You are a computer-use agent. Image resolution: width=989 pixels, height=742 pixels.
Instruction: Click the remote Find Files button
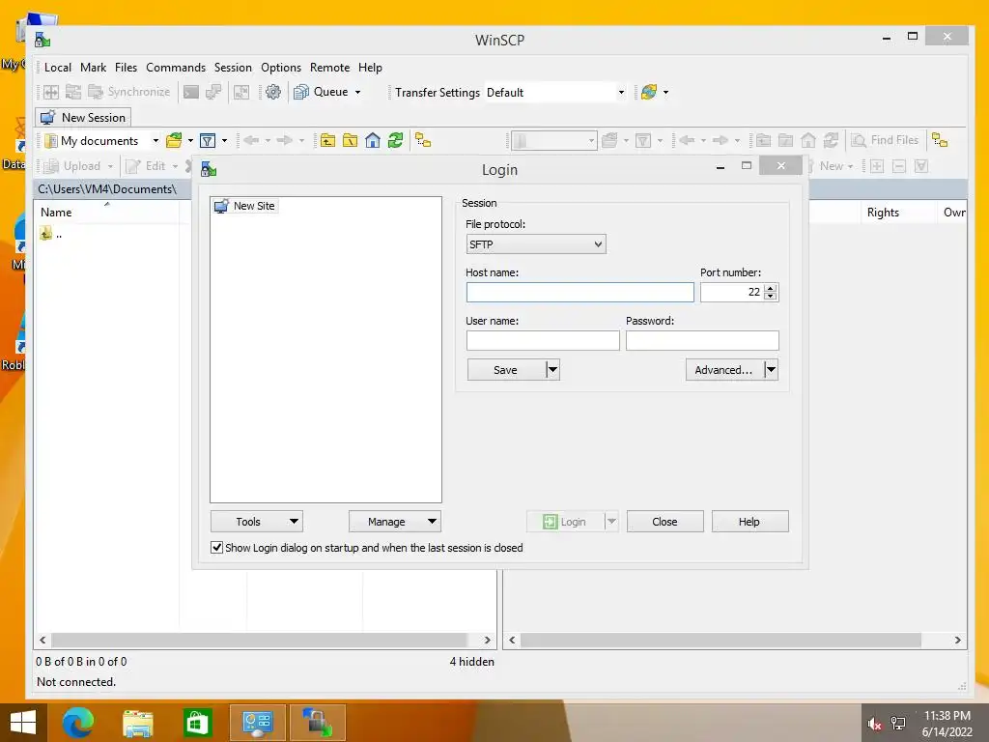pos(885,140)
